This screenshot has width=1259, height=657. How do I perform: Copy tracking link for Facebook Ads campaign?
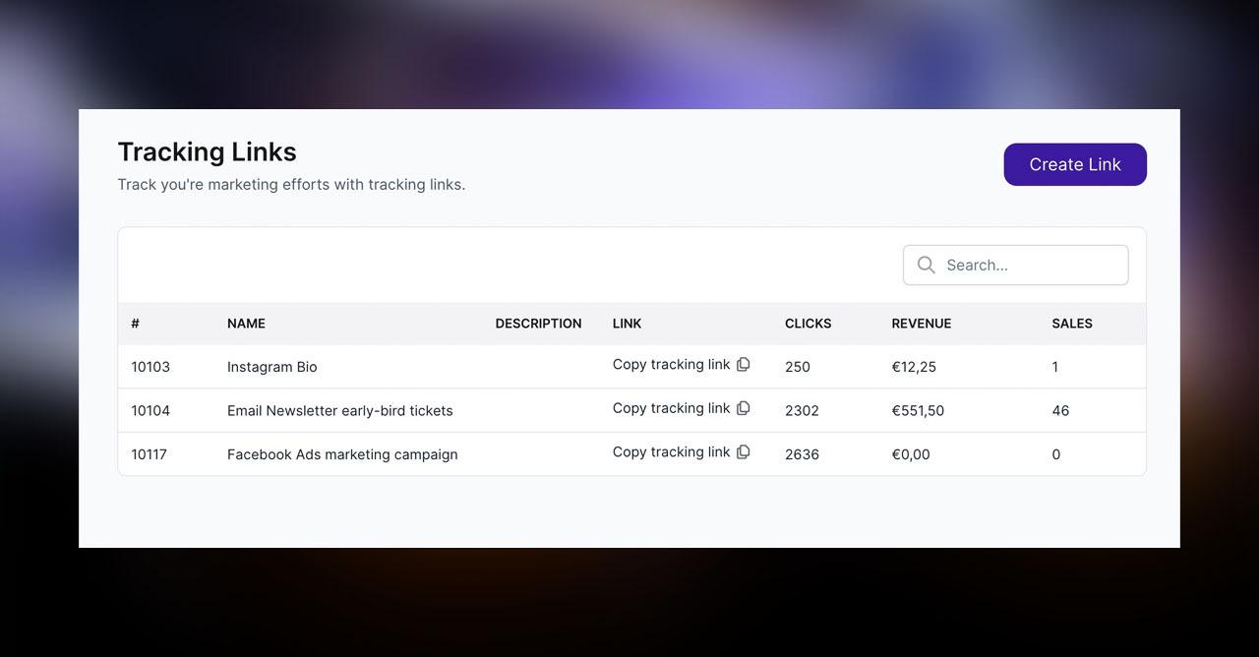(682, 452)
